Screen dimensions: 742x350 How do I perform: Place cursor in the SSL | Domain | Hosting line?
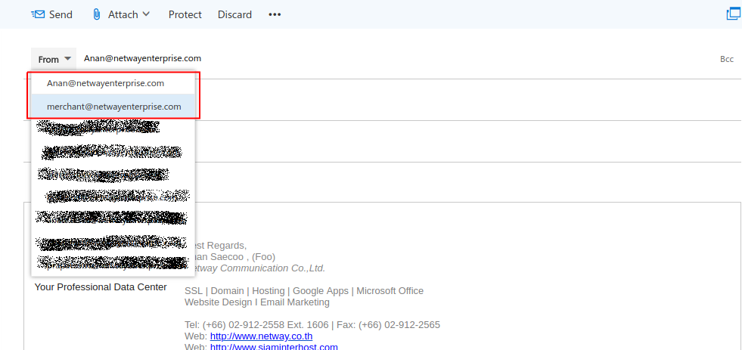pos(303,291)
